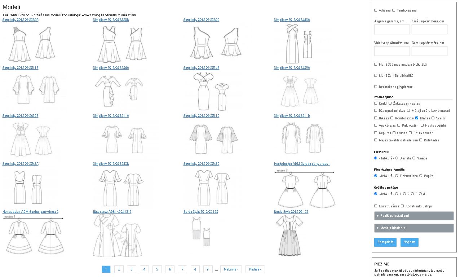This screenshot has height=277, width=460.
Task: Focus the Gurnu apkārtmērs input field
Action: coord(429,51)
